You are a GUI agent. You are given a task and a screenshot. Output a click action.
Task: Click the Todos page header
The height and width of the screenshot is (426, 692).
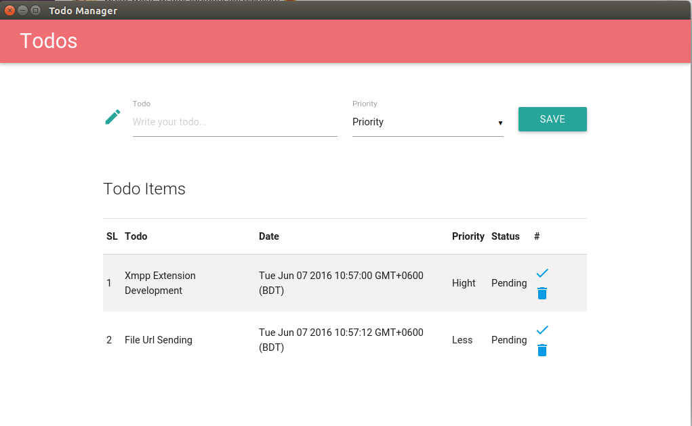48,41
